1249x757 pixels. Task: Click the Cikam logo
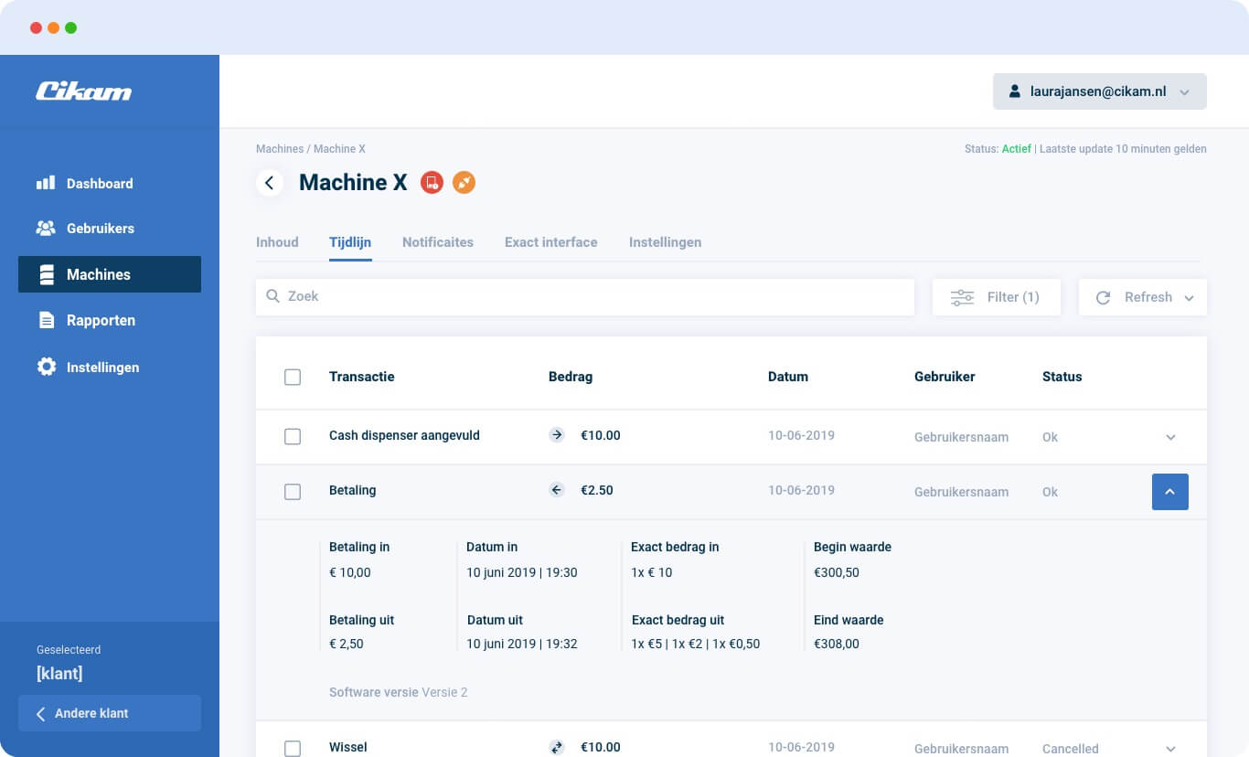[x=83, y=91]
